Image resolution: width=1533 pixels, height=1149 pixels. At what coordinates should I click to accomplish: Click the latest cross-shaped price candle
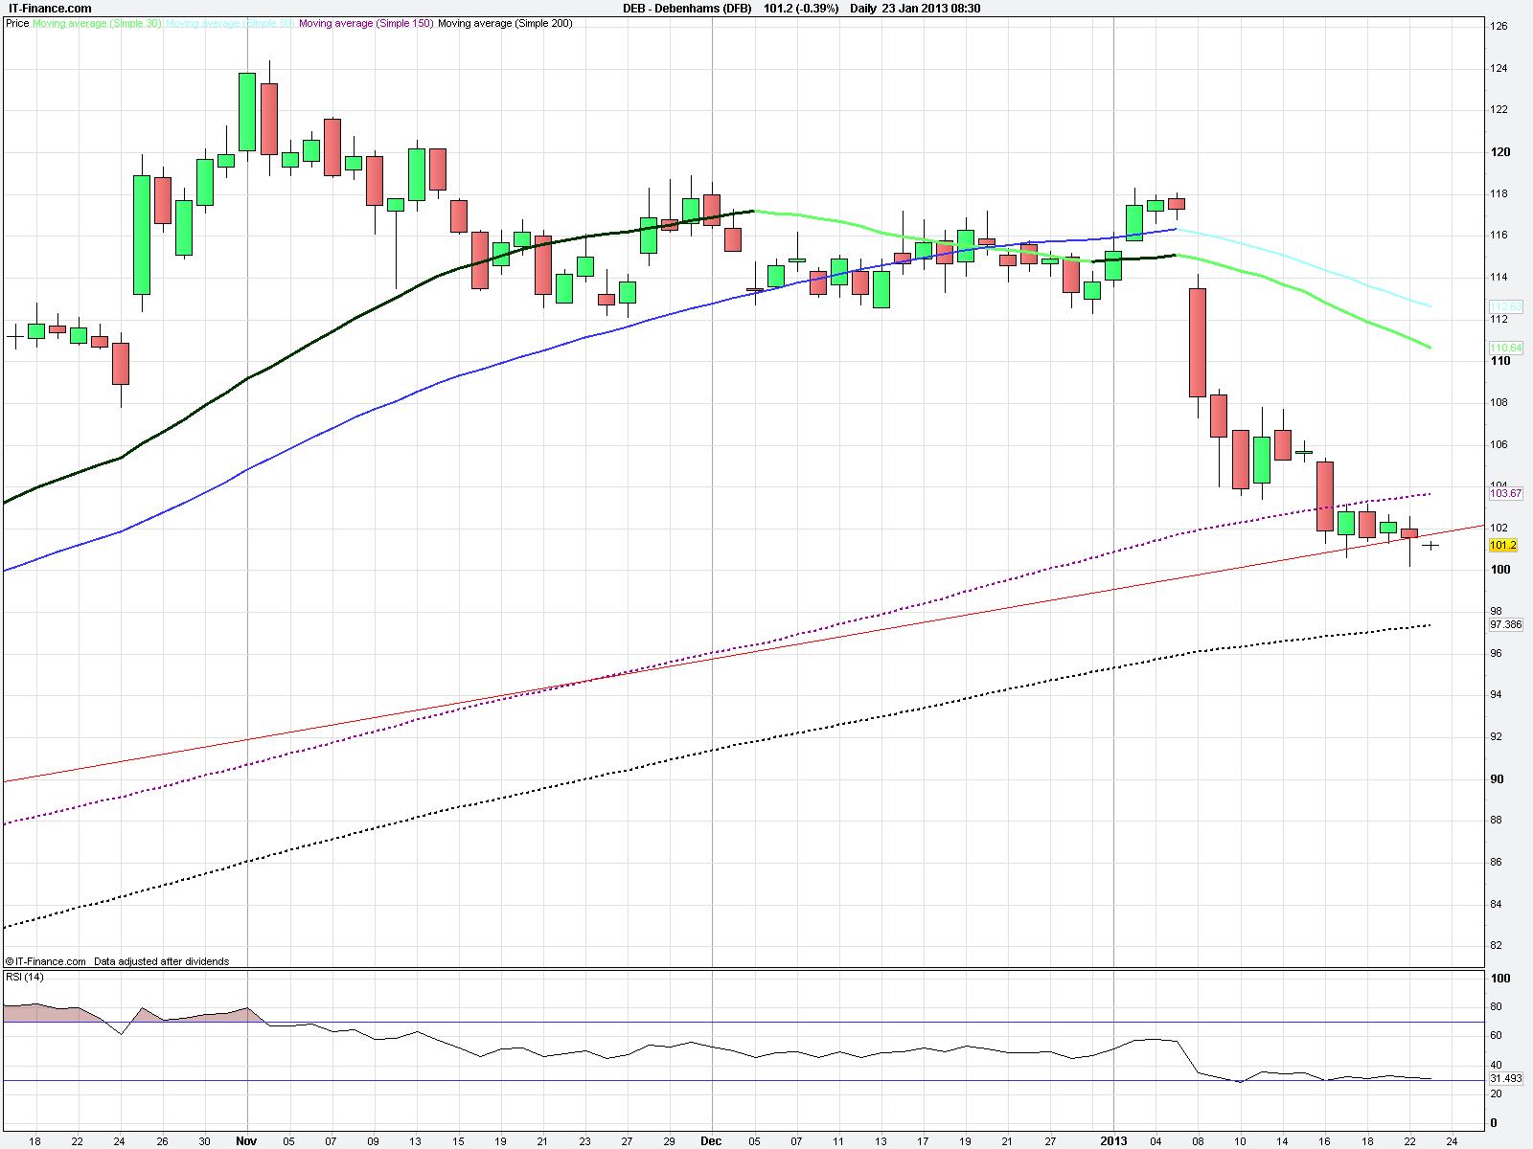(x=1430, y=546)
